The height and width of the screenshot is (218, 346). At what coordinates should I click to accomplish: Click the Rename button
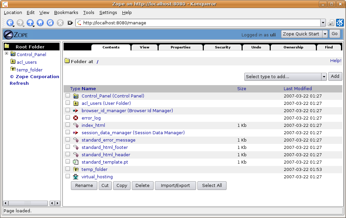pyautogui.click(x=84, y=185)
